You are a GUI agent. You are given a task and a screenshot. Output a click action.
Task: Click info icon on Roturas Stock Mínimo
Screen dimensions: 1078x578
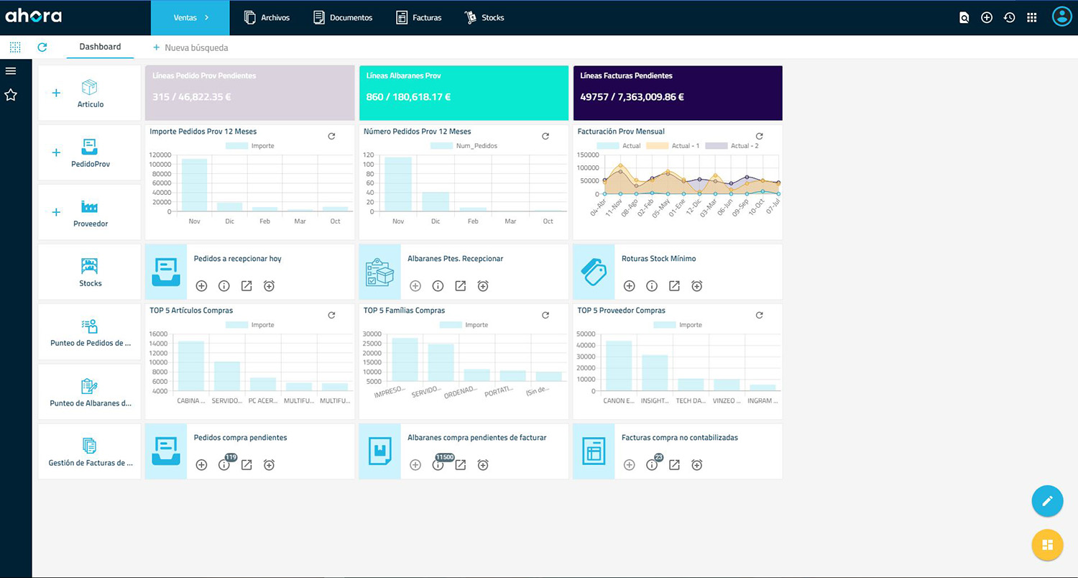(652, 286)
